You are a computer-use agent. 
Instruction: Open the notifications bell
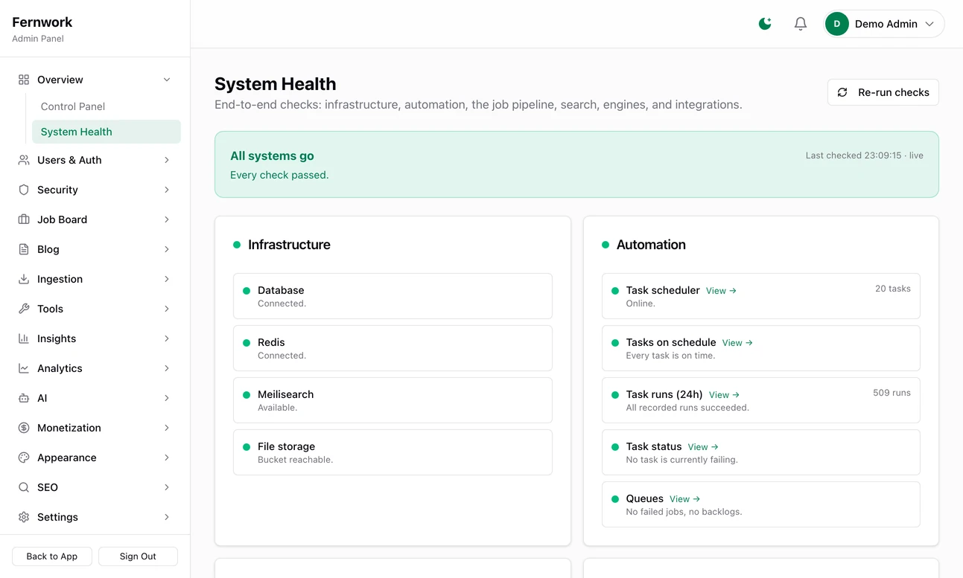point(801,24)
